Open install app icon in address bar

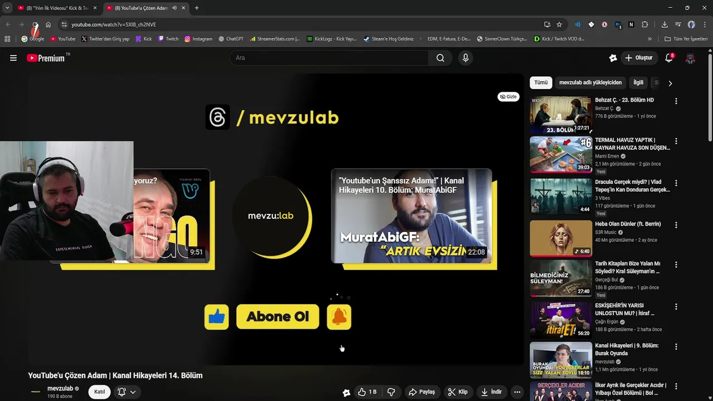tap(547, 25)
